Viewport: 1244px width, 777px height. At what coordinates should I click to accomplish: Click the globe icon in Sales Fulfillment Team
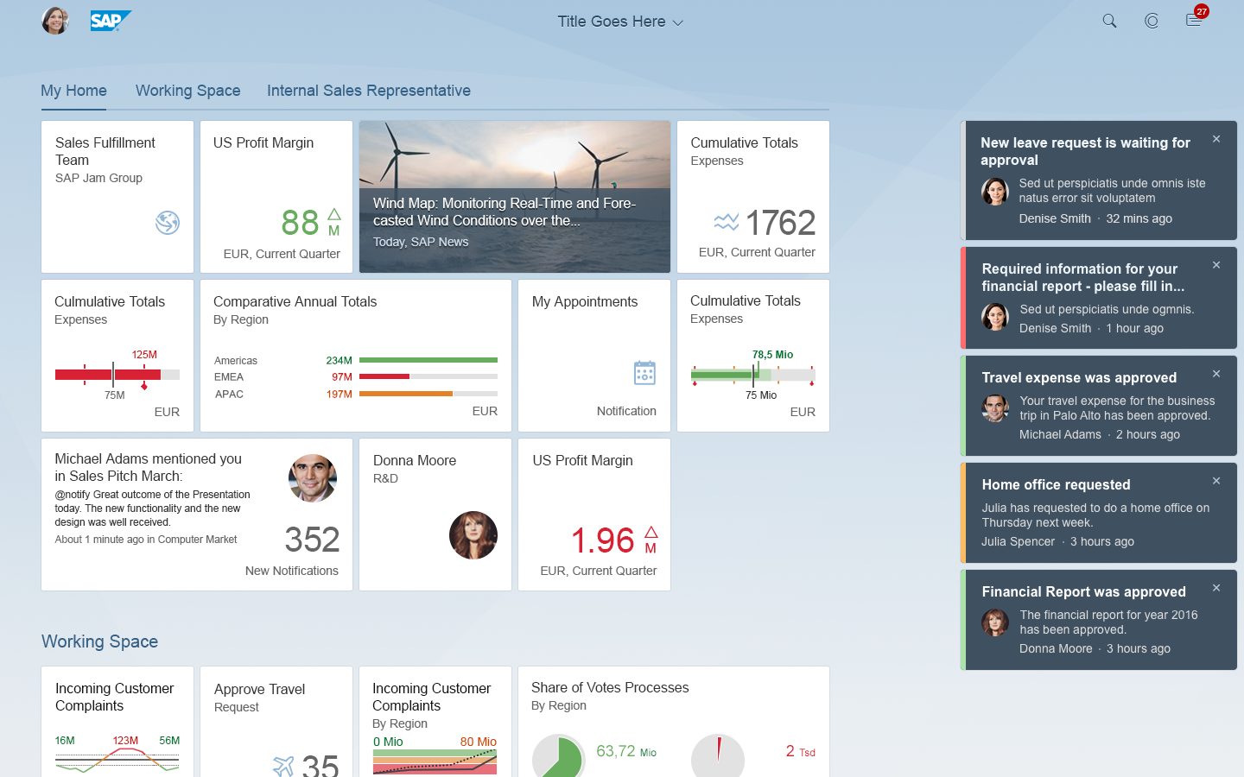[167, 223]
